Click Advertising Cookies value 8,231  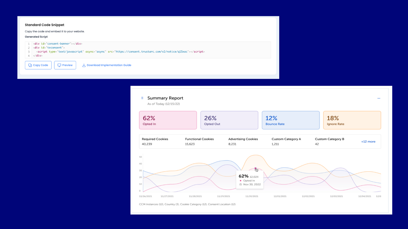[x=232, y=144]
